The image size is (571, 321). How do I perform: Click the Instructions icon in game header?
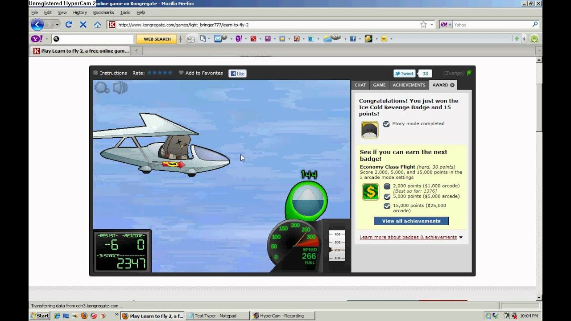pos(95,73)
